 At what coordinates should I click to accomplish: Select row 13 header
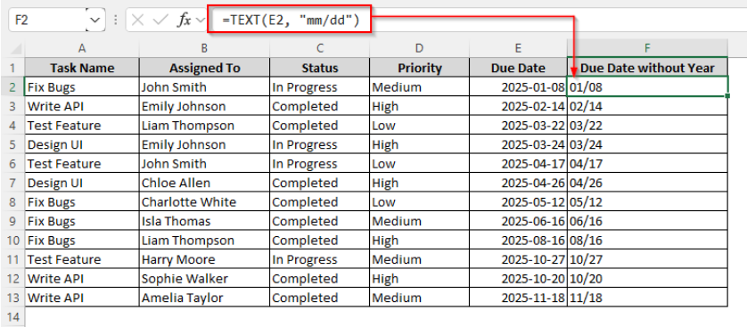(x=12, y=298)
